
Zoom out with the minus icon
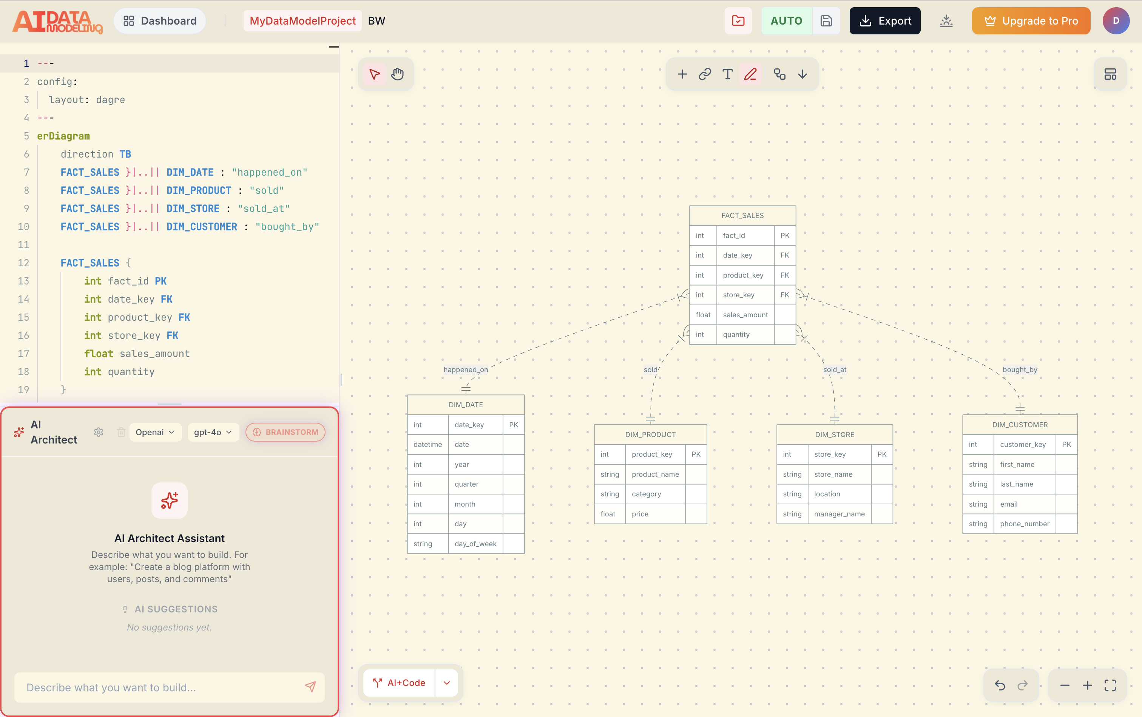(x=1065, y=685)
